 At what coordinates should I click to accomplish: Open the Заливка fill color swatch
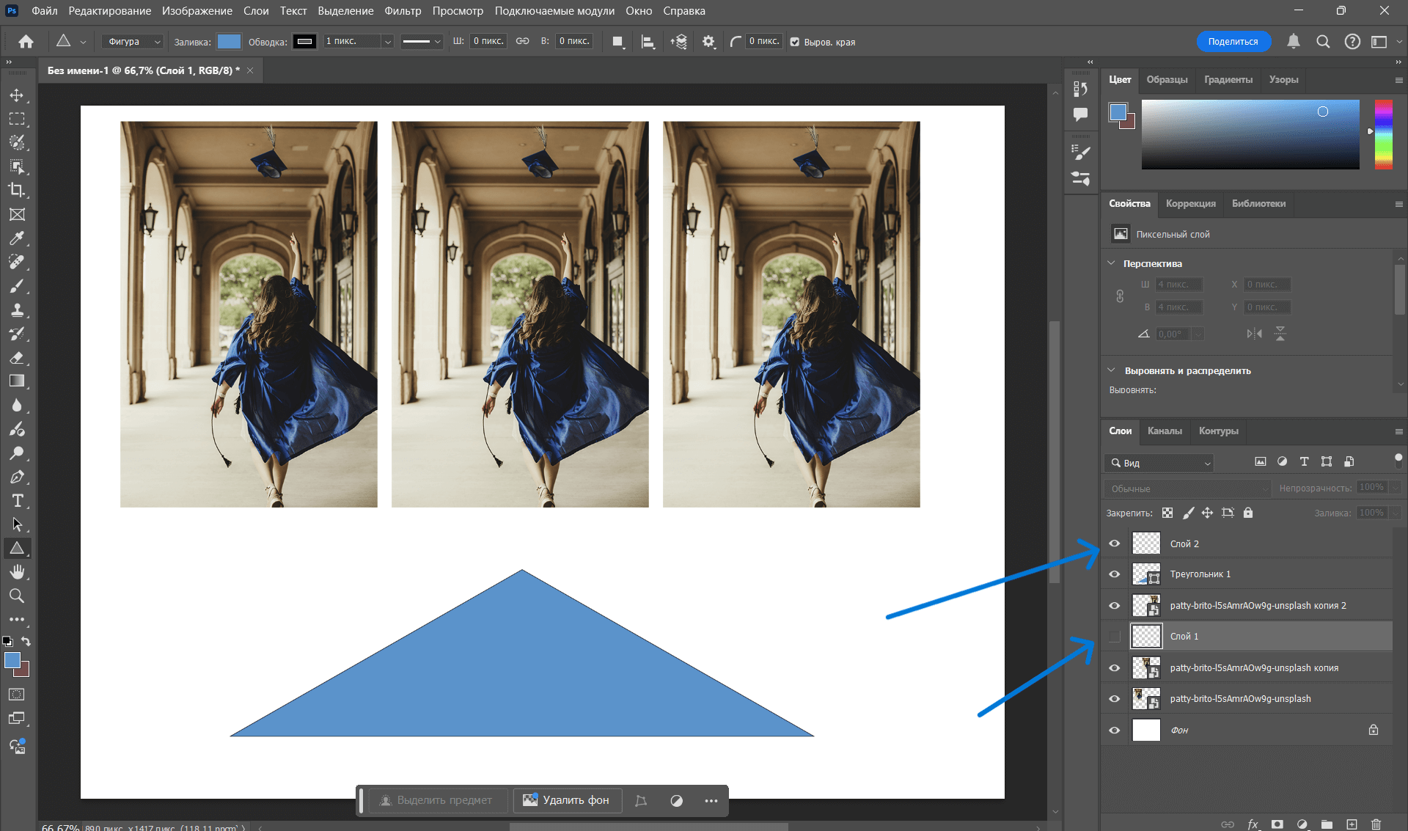[229, 42]
